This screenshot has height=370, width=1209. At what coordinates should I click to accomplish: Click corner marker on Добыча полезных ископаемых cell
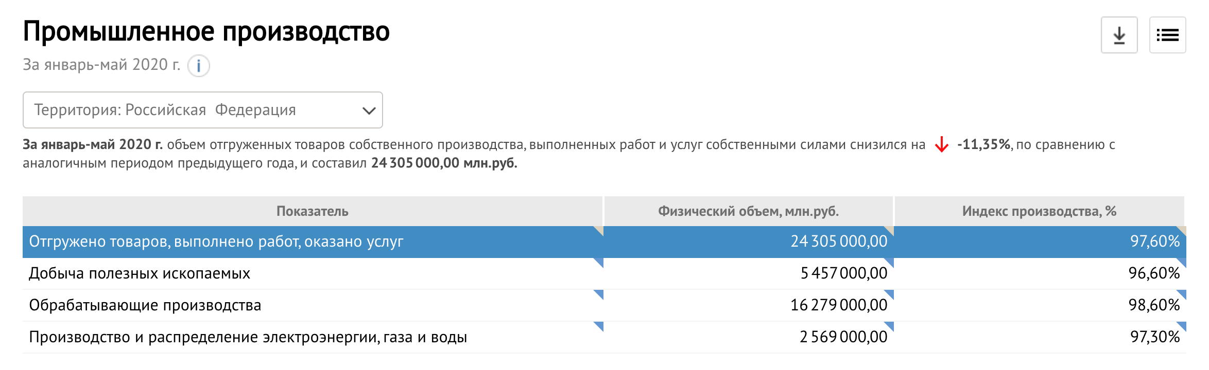(599, 262)
